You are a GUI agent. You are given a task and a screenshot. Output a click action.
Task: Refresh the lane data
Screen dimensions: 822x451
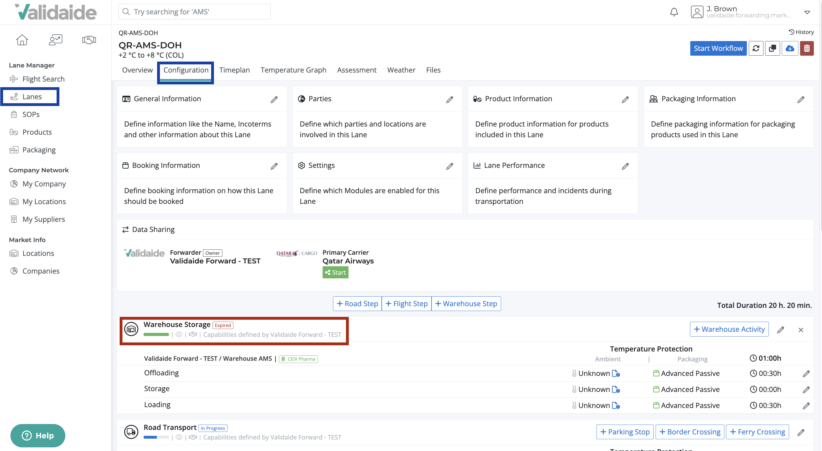tap(756, 48)
